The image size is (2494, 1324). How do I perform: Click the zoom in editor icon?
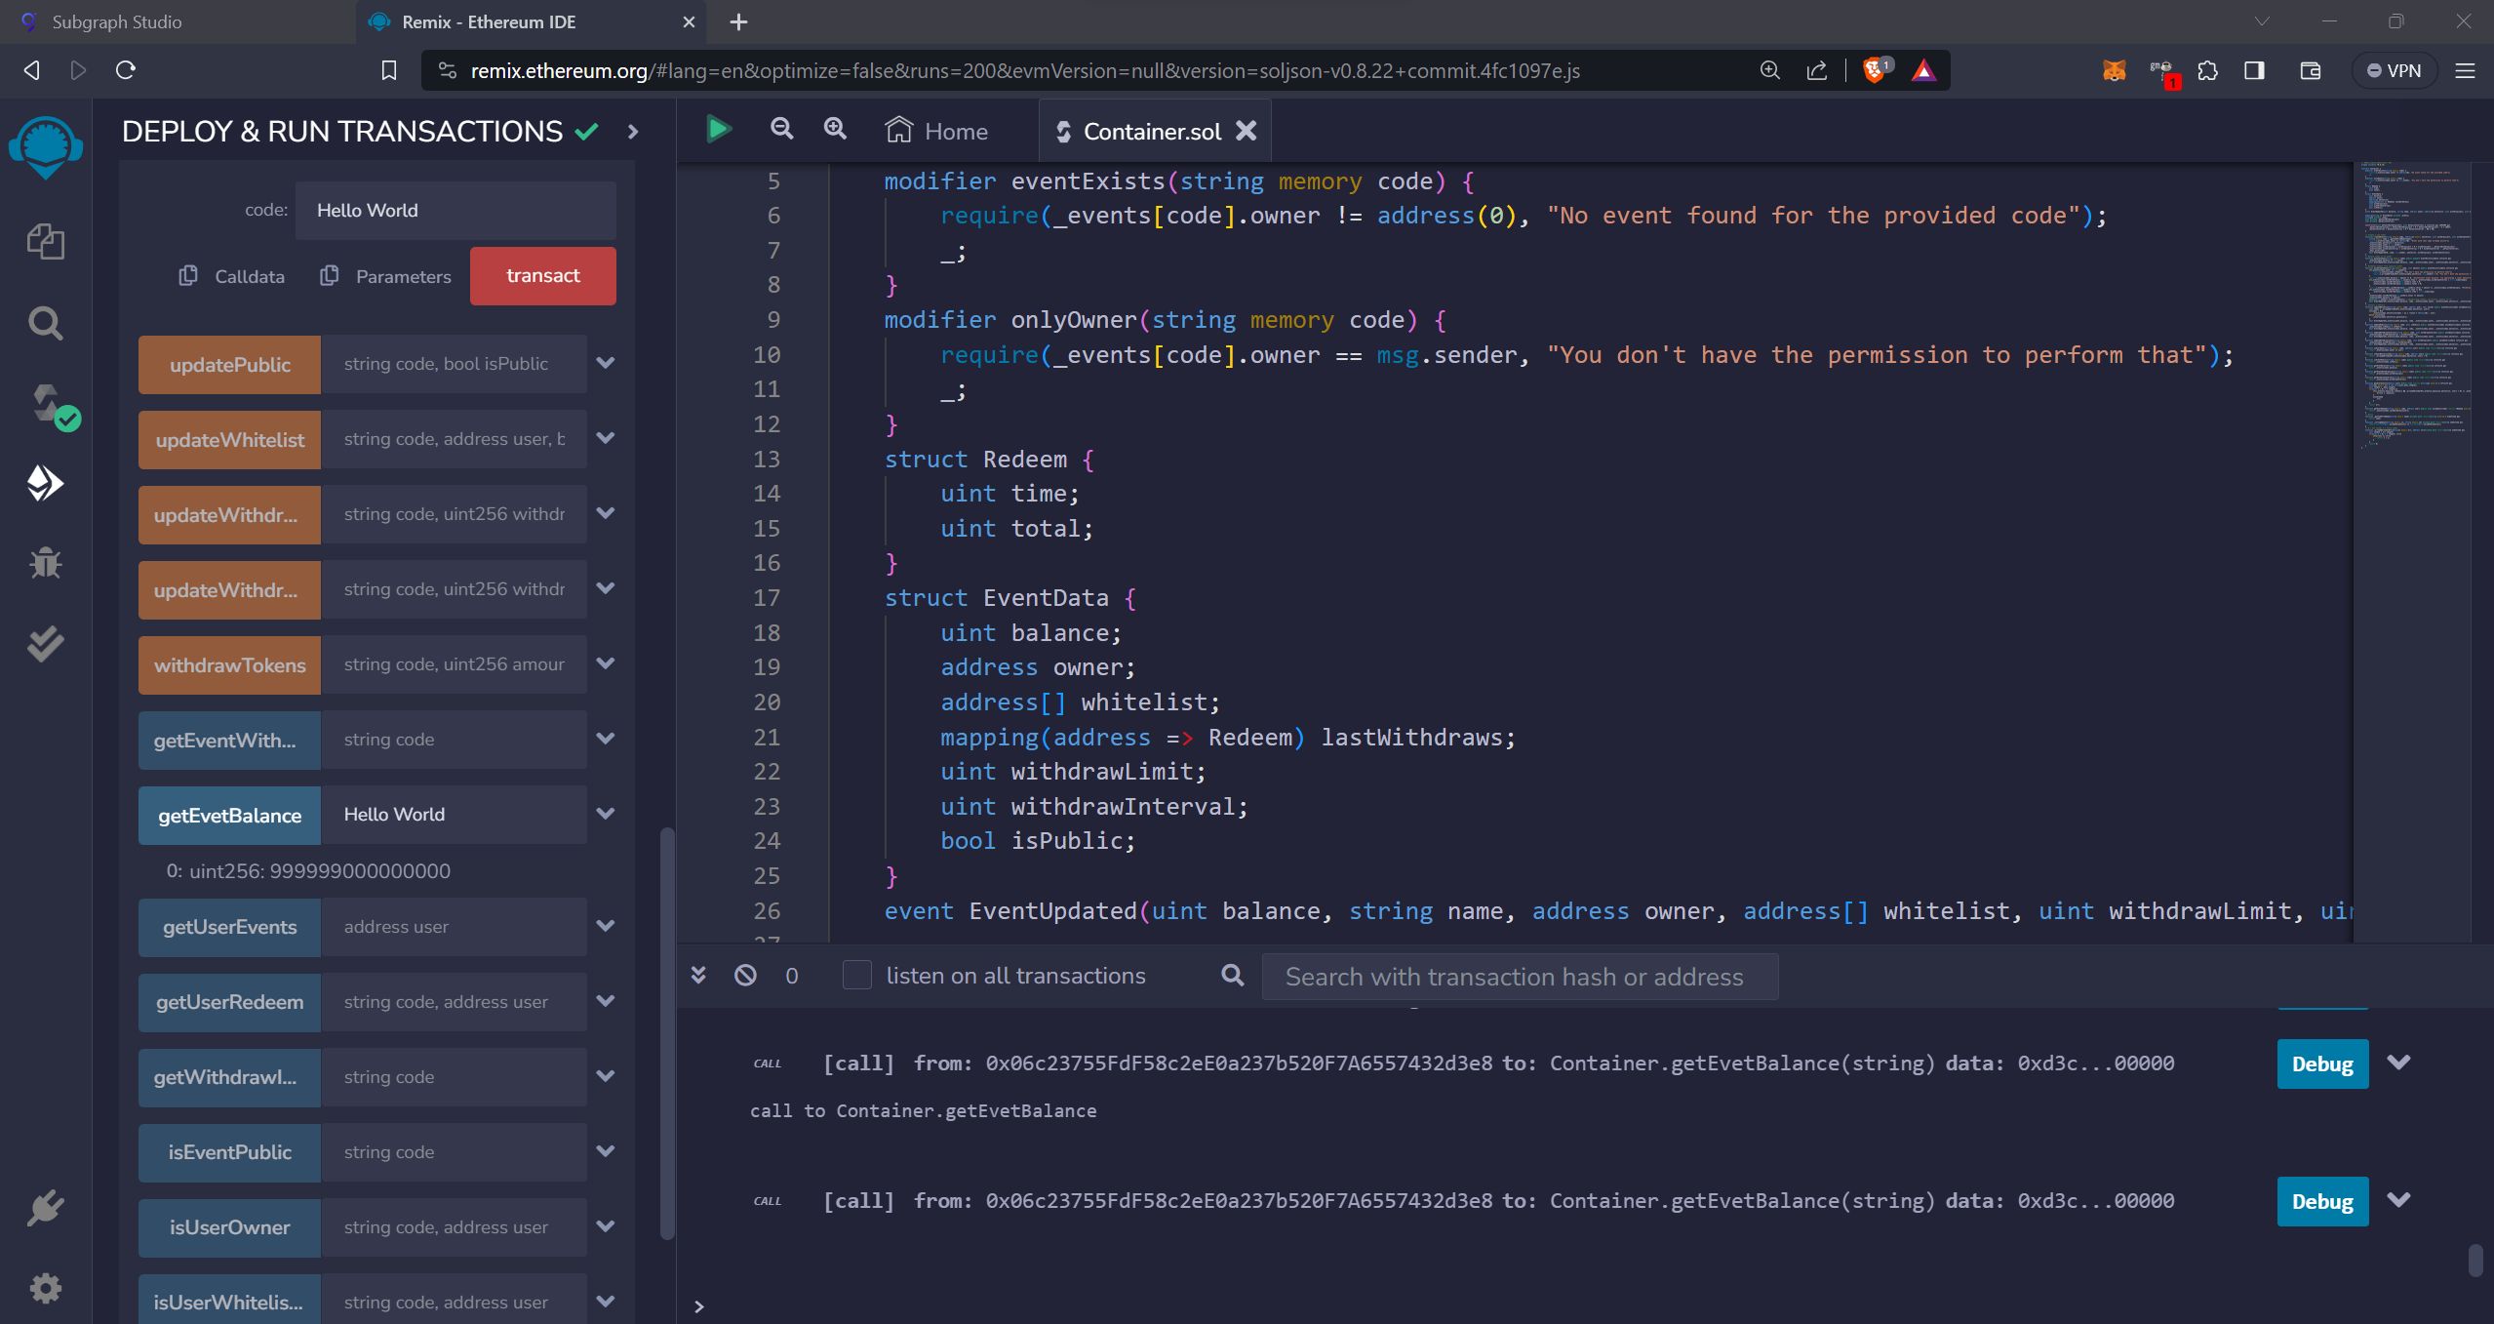click(x=835, y=129)
